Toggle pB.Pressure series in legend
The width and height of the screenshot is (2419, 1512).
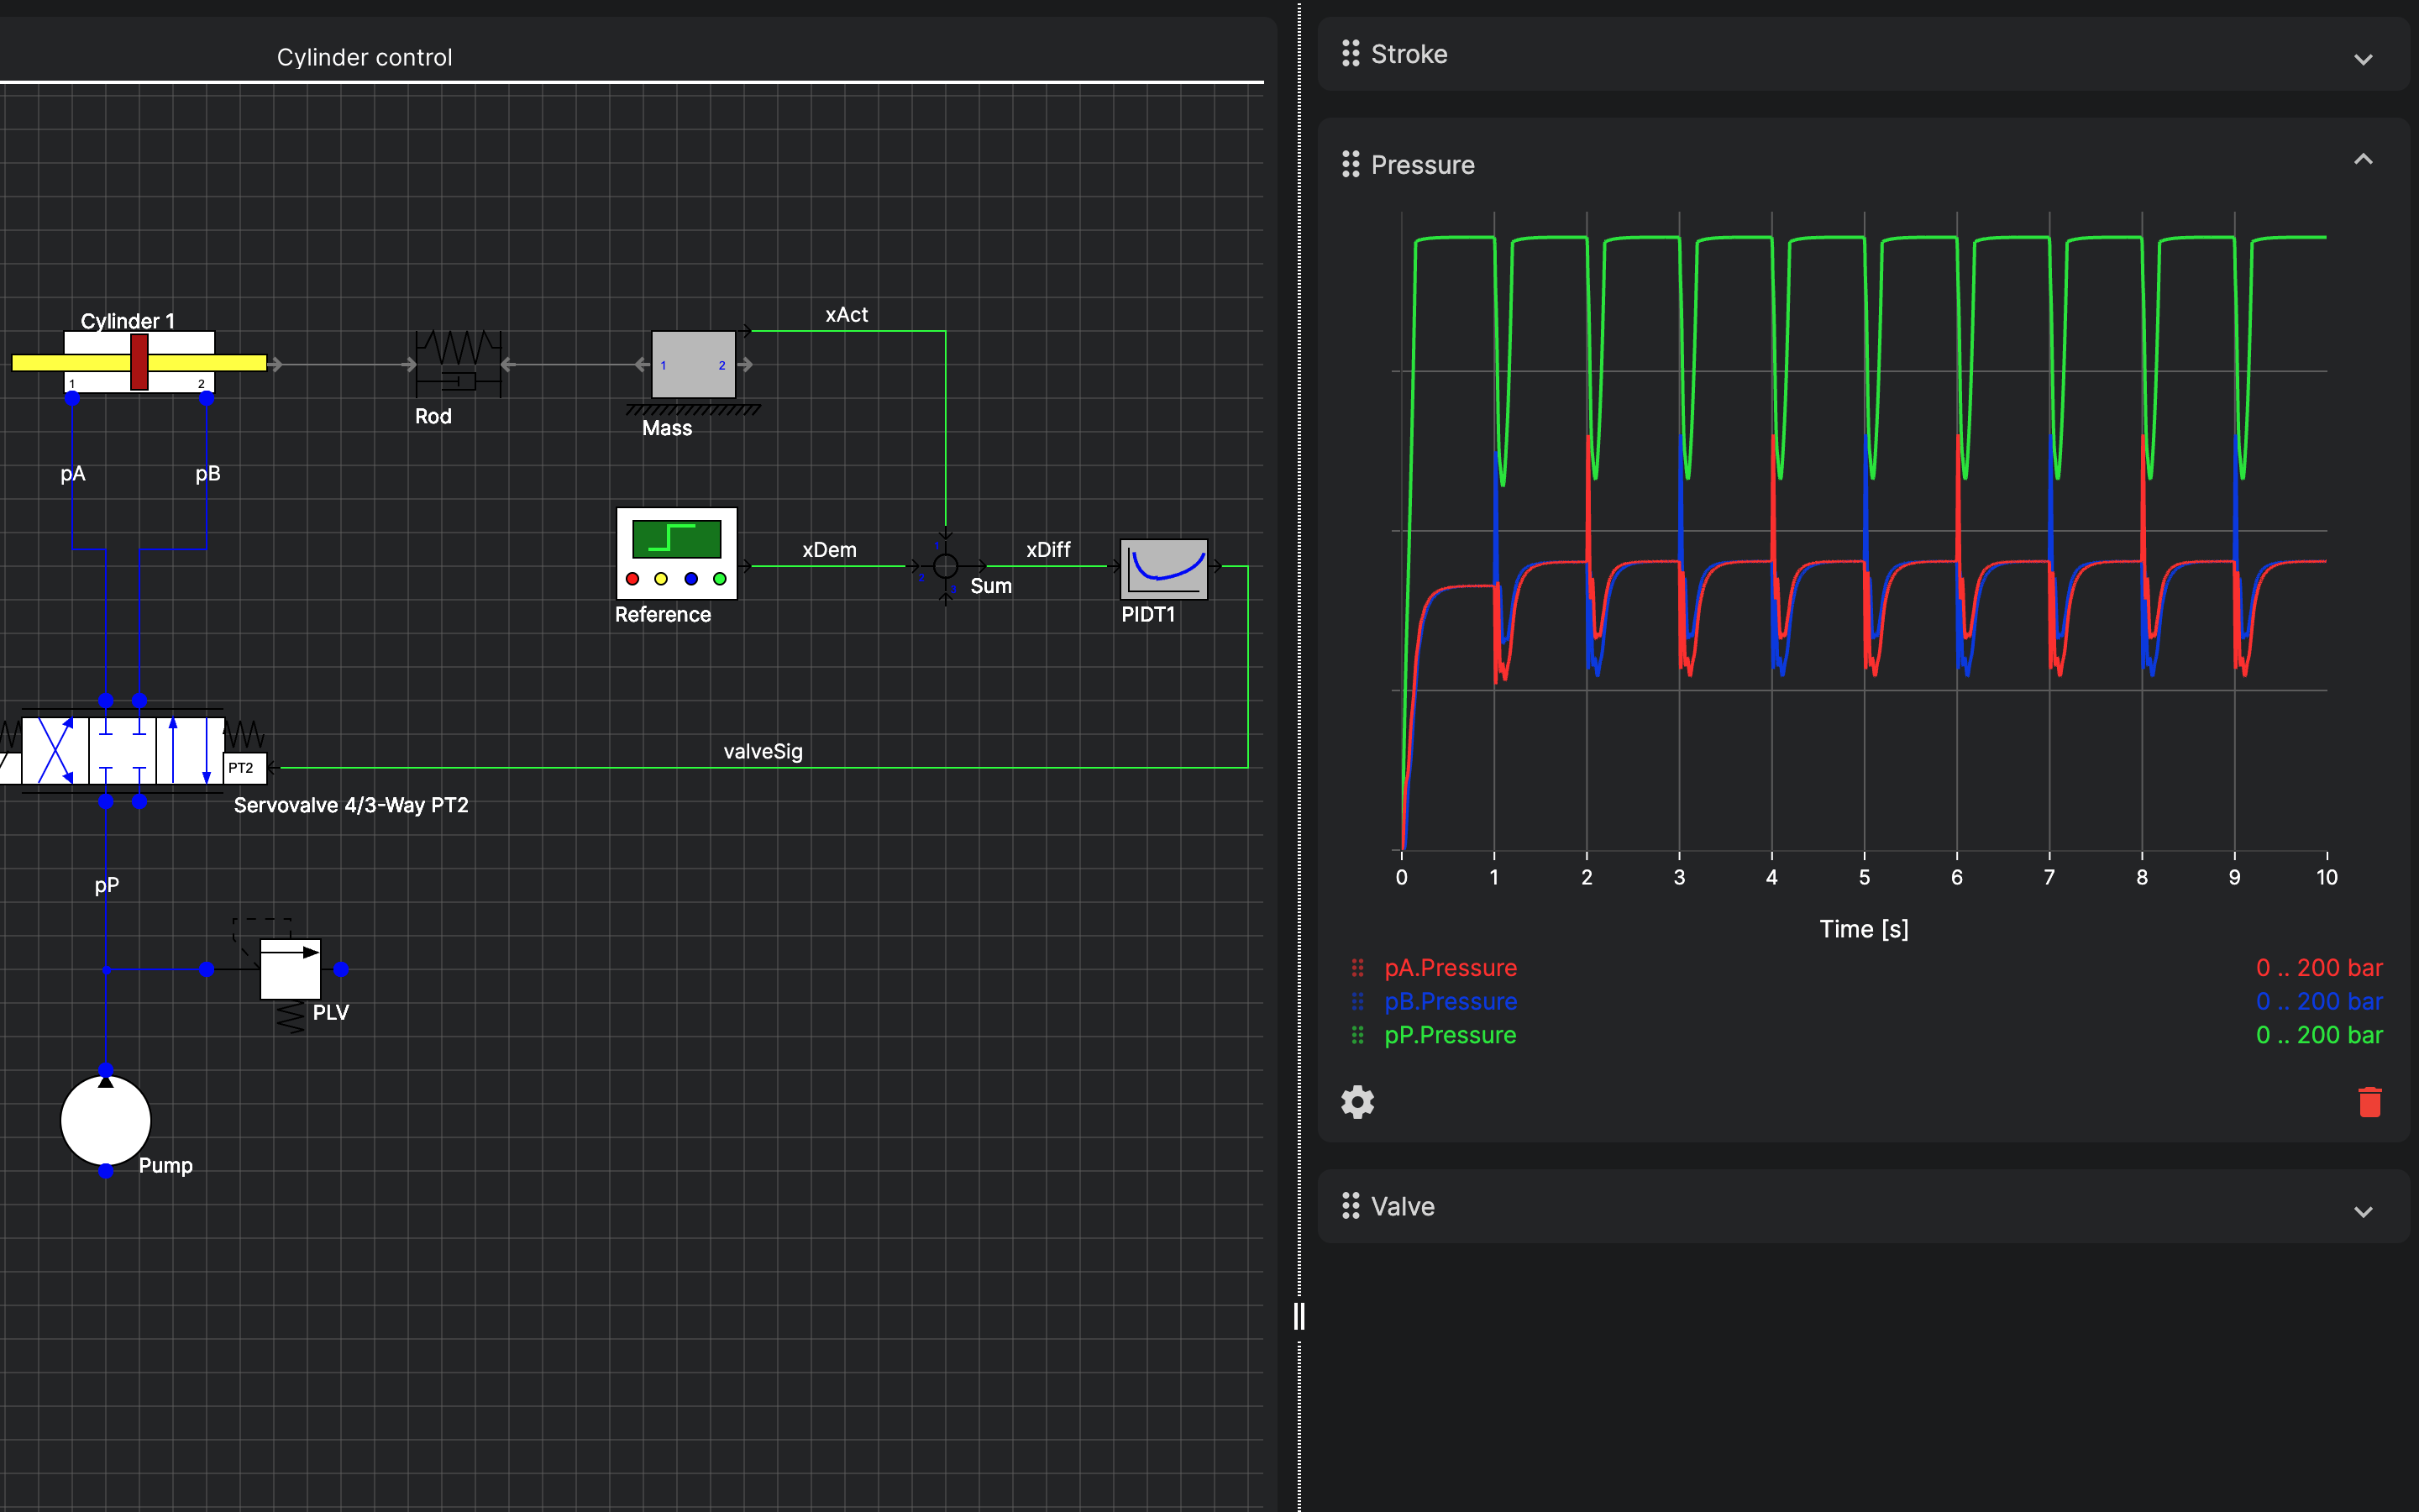[1450, 1001]
